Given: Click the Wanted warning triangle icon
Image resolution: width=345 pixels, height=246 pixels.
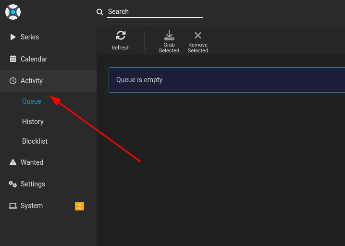Looking at the screenshot, I should point(13,162).
